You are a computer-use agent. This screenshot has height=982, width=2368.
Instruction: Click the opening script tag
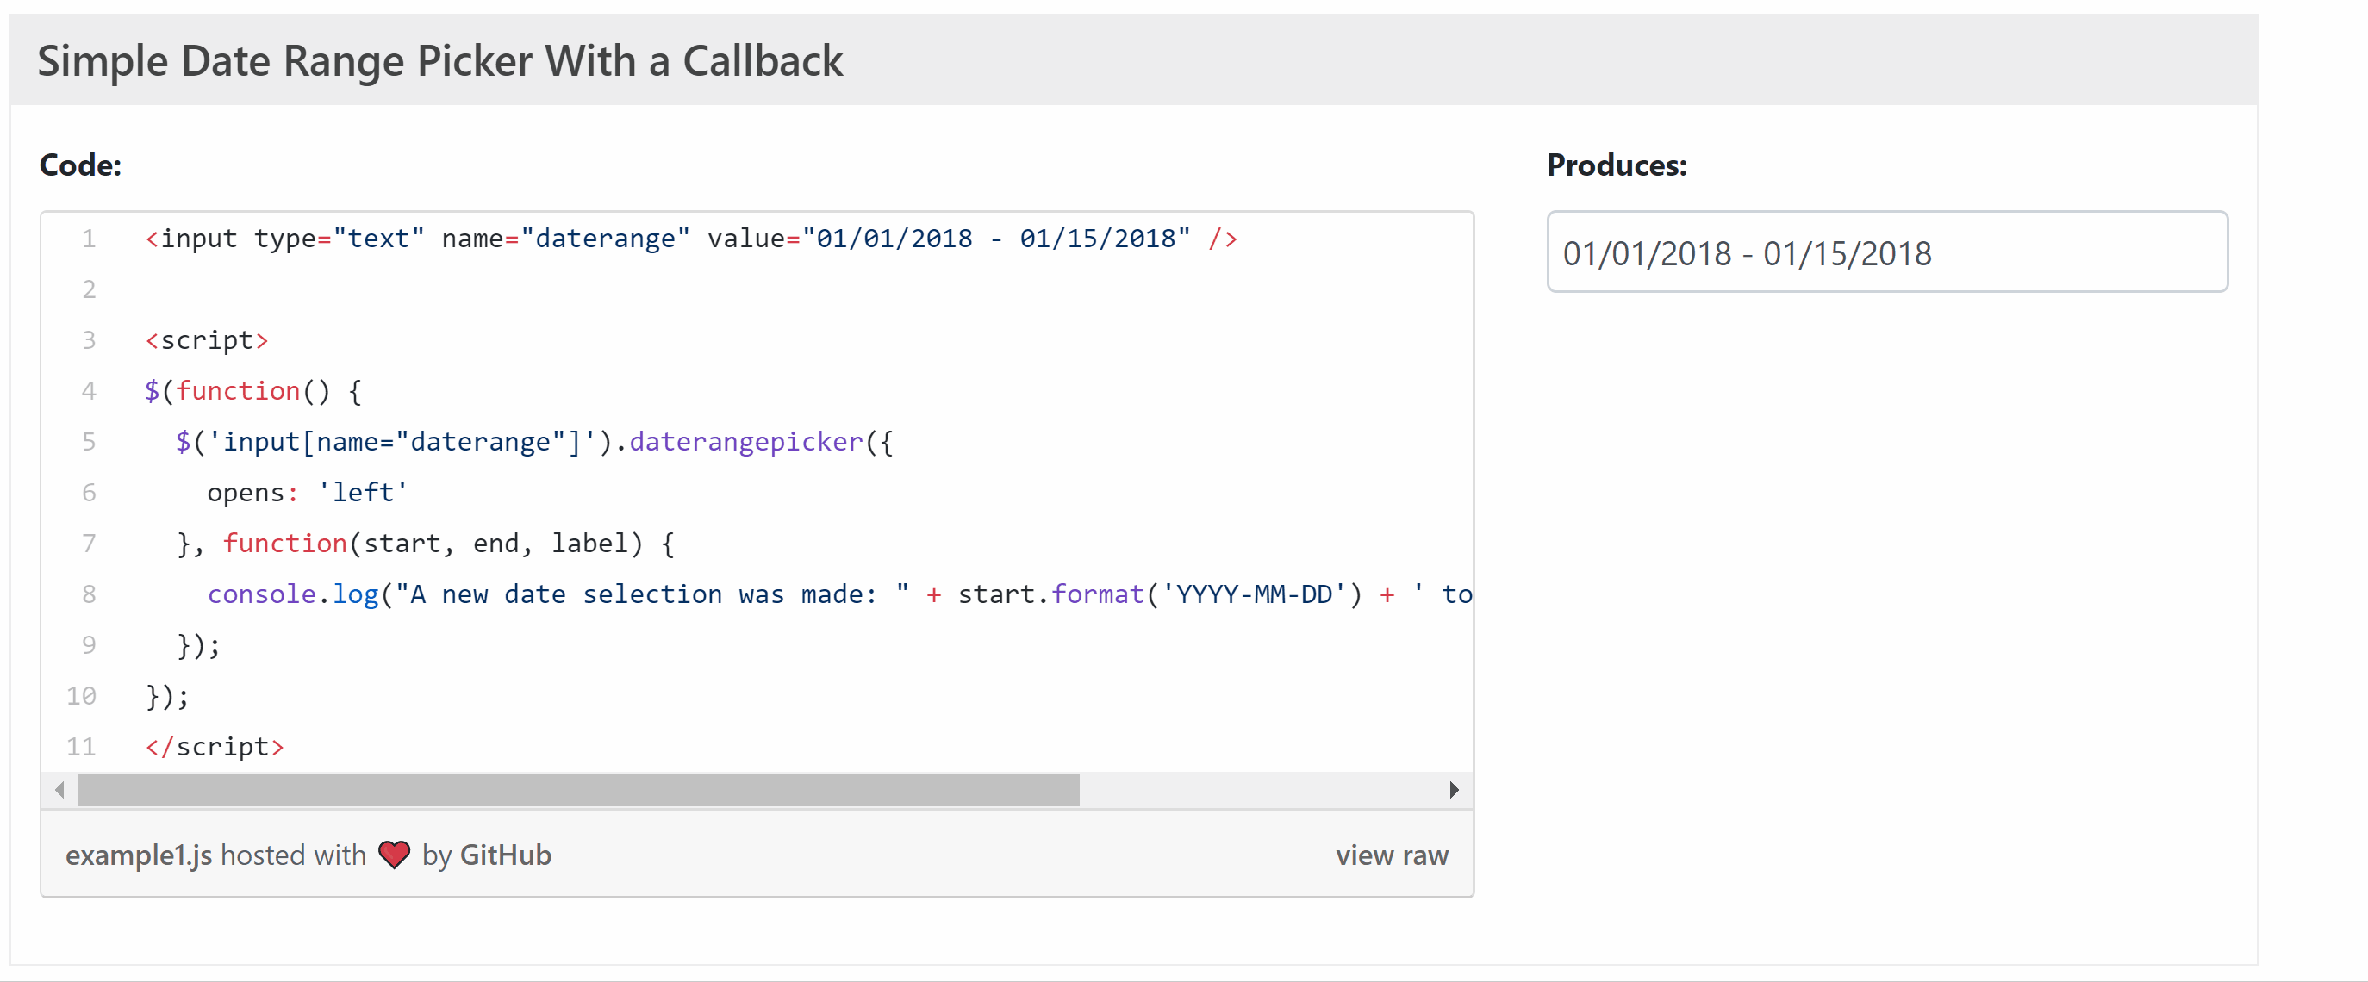(x=207, y=340)
